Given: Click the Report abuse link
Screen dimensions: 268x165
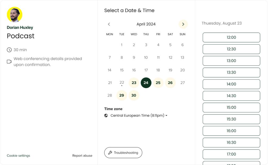Looking at the screenshot, I should pos(82,156).
